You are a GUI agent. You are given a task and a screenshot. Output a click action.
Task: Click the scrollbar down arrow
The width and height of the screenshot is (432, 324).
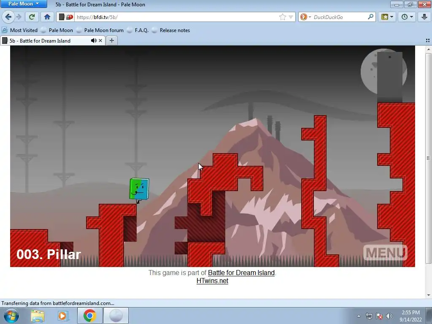click(428, 295)
